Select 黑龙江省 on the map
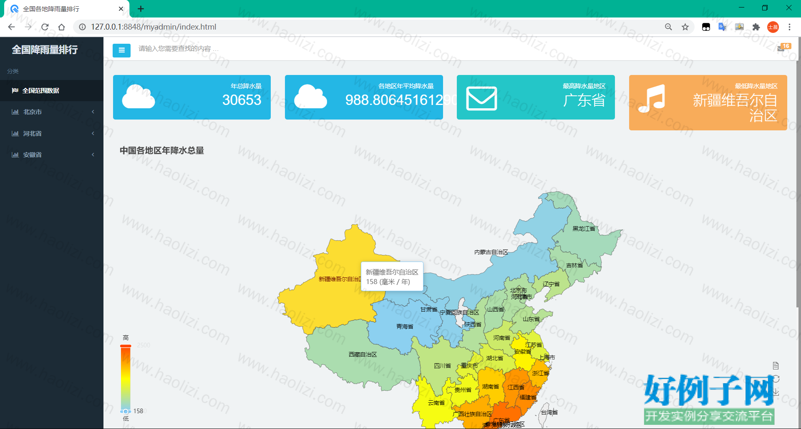Image resolution: width=801 pixels, height=429 pixels. (x=584, y=229)
